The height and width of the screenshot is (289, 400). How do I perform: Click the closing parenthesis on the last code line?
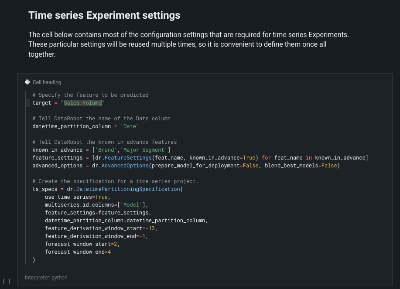coord(34,260)
